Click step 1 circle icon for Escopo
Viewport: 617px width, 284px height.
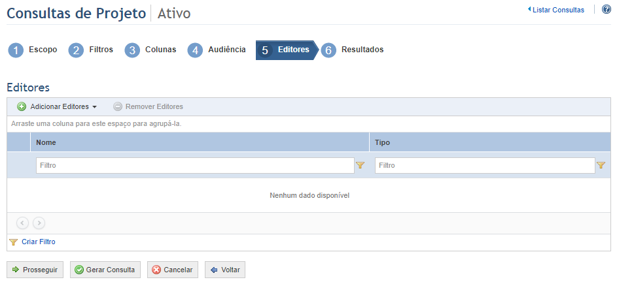(x=16, y=50)
